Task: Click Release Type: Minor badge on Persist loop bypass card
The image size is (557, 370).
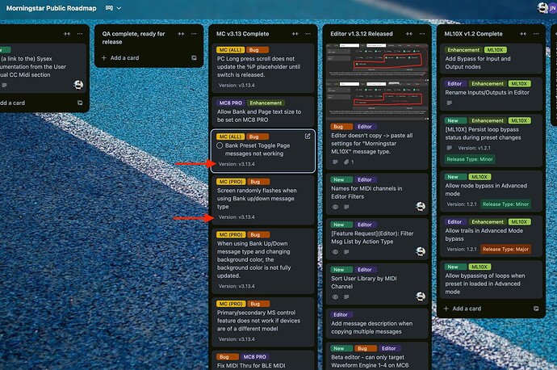Action: point(470,159)
